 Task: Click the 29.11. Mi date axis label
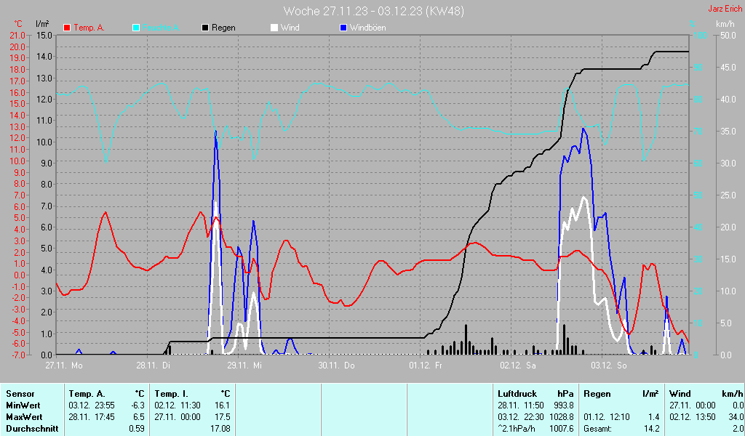point(244,366)
